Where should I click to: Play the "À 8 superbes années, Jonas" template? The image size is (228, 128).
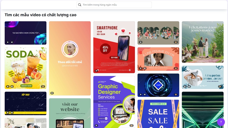(x=185, y=87)
